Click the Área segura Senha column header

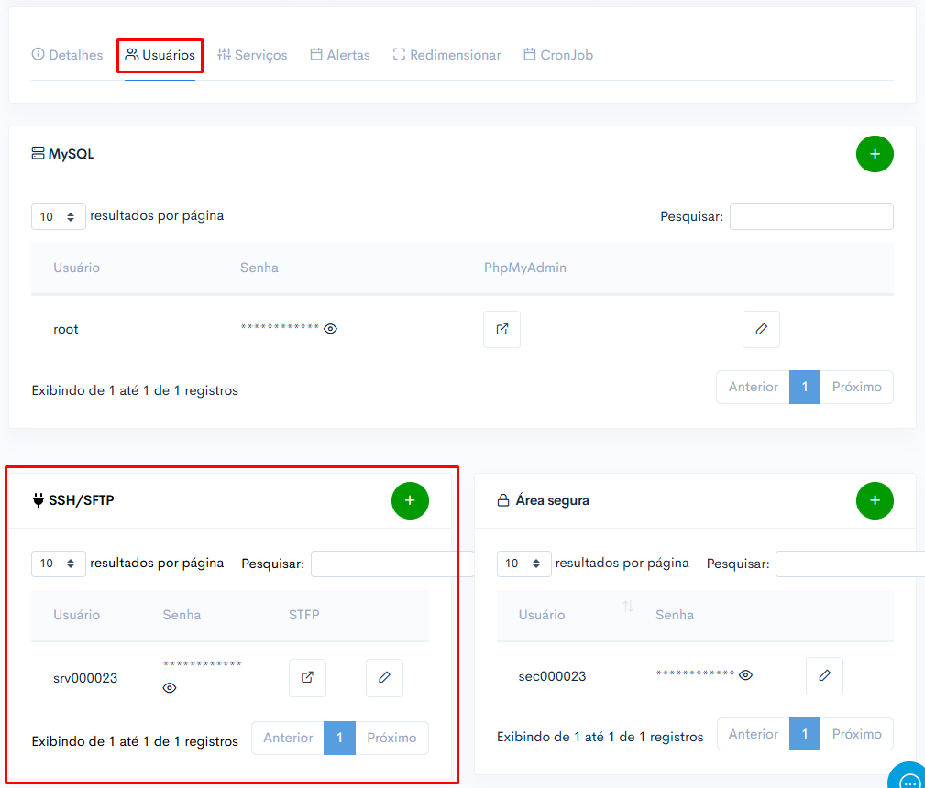point(675,615)
